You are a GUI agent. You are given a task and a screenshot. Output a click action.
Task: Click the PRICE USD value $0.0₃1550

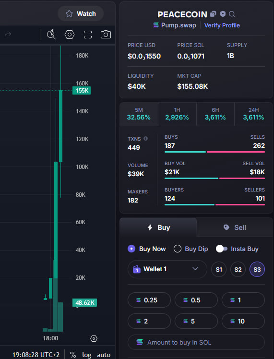pyautogui.click(x=144, y=56)
